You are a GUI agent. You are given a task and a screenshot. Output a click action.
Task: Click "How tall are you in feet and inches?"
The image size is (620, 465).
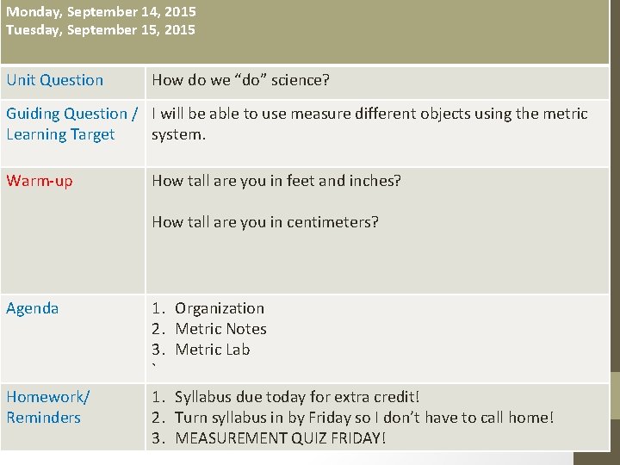pyautogui.click(x=276, y=181)
